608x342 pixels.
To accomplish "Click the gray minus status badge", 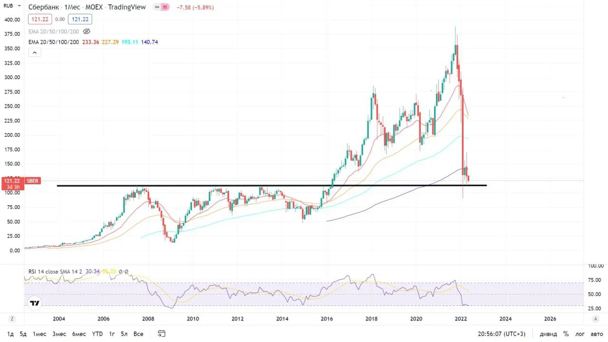I will pos(157,7).
